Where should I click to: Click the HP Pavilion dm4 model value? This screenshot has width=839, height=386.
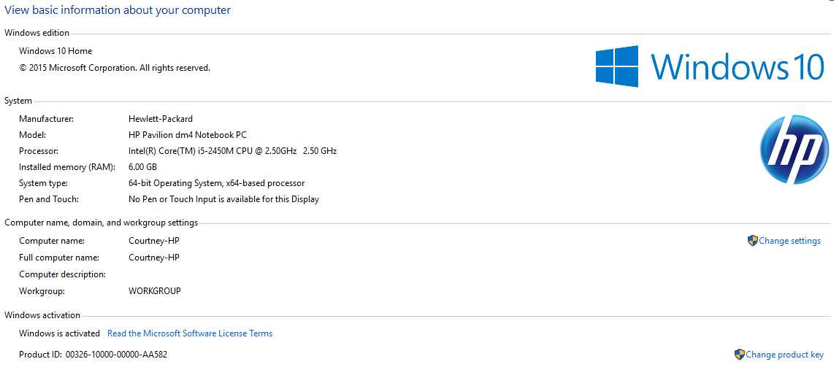188,135
